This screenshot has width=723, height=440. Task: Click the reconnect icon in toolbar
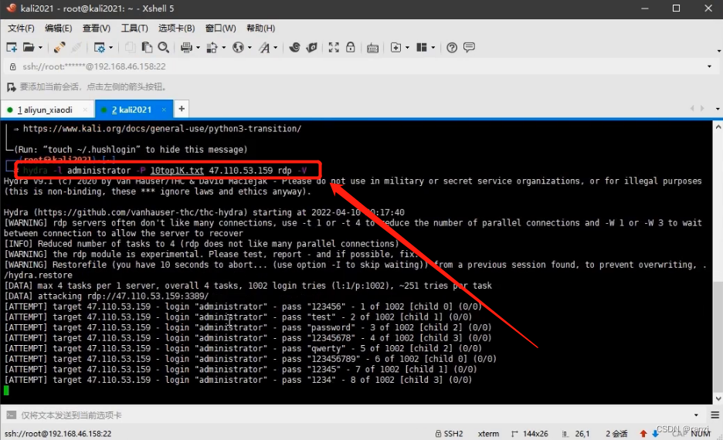[x=59, y=47]
